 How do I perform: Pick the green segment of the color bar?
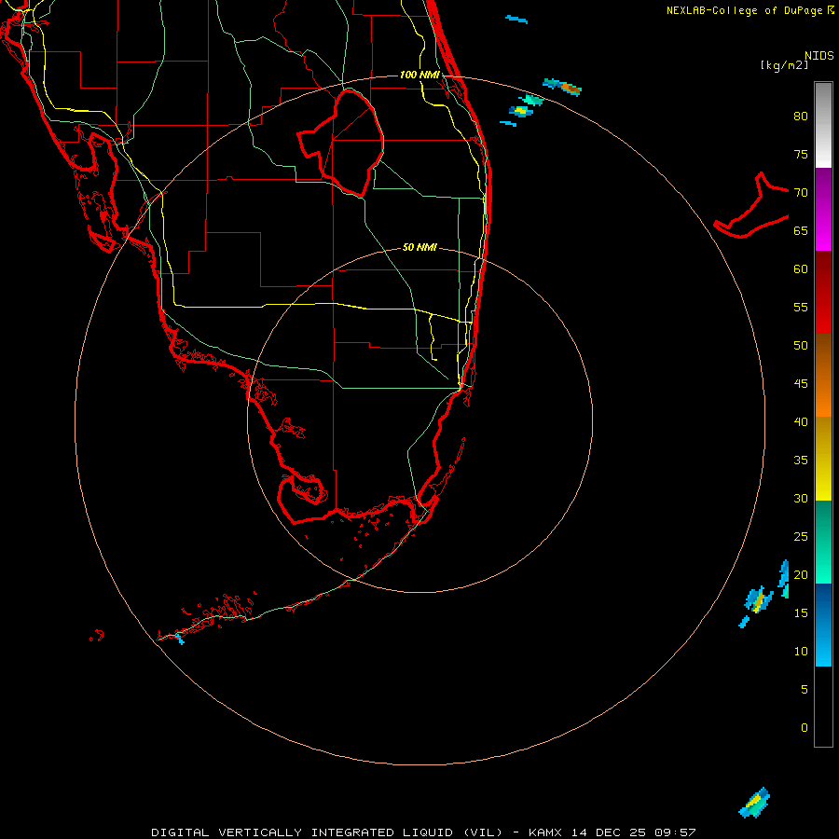823,542
